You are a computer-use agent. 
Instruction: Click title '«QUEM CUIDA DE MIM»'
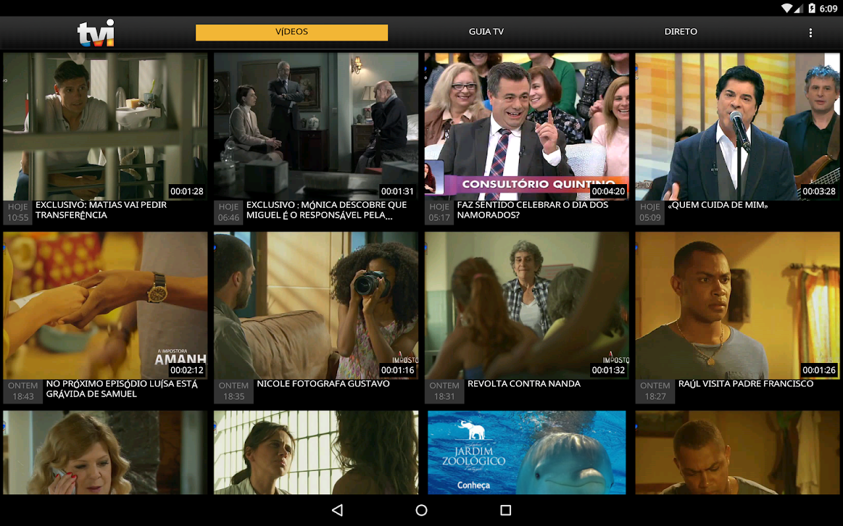coord(719,205)
